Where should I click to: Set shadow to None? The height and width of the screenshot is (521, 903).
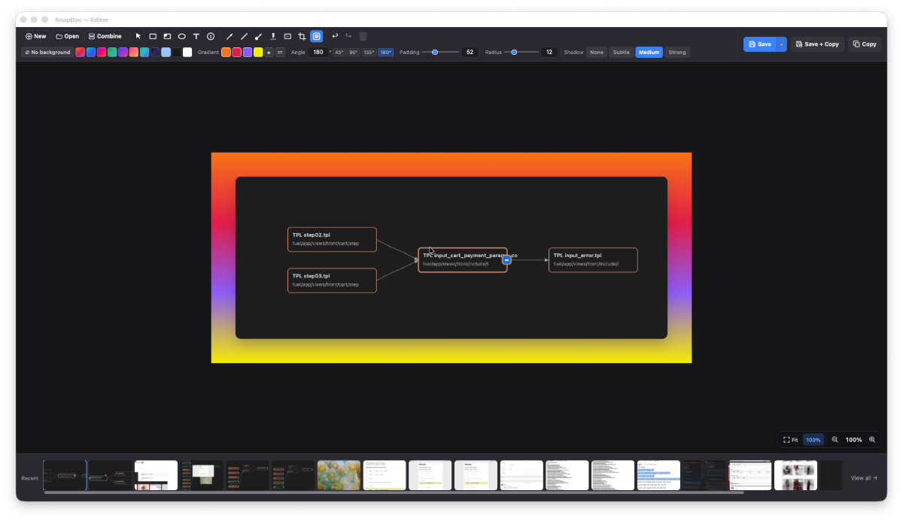point(597,52)
